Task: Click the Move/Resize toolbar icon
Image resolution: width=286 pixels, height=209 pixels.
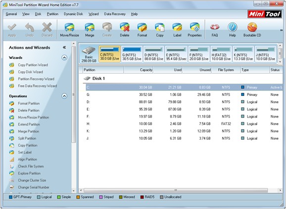Action: point(69,27)
